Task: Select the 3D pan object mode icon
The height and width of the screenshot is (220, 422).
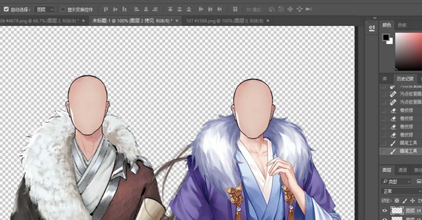Action: pos(290,10)
